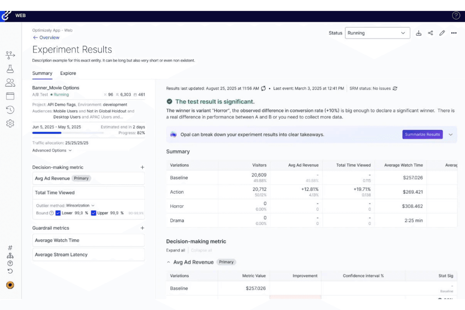465x310 pixels.
Task: Click the Drama row in Summary table
Action: [x=311, y=220]
